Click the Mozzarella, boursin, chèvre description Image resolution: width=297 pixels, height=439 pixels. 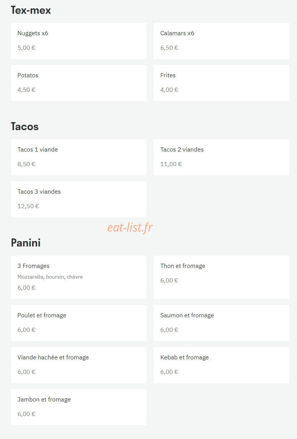click(50, 277)
